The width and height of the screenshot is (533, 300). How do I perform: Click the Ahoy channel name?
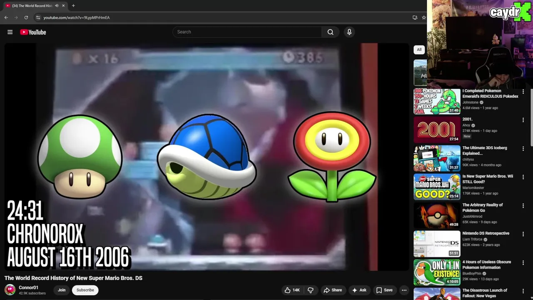click(x=466, y=125)
